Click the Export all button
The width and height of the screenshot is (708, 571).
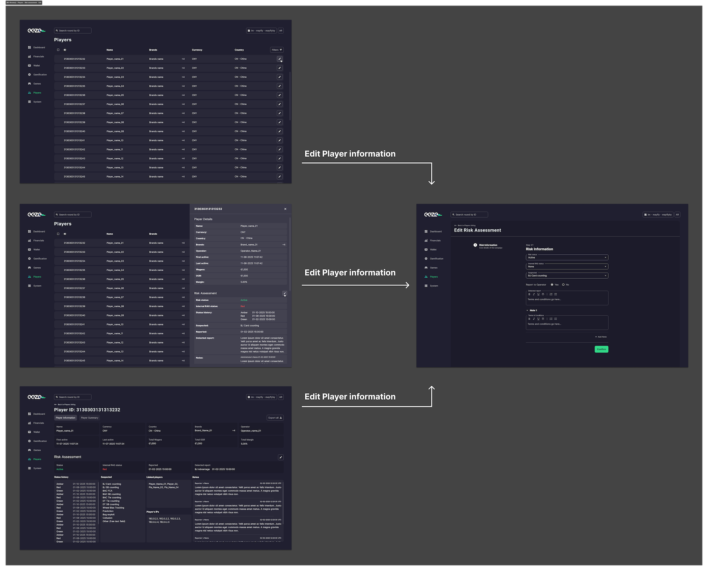275,418
